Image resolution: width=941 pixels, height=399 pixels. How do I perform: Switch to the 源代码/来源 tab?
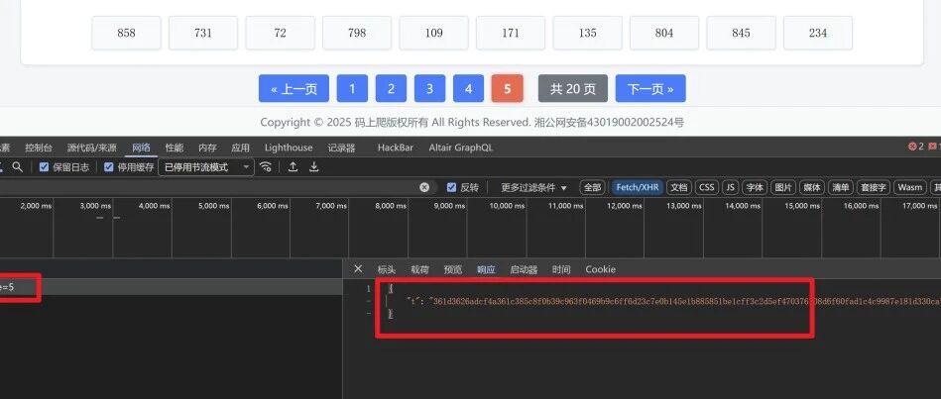(x=92, y=148)
